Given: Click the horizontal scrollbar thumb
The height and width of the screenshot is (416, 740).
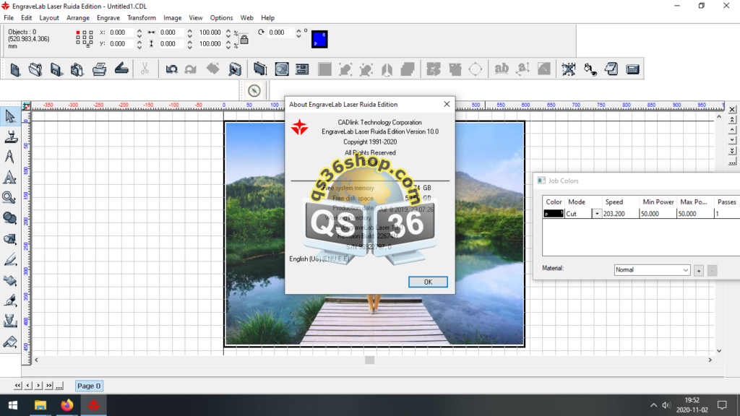Looking at the screenshot, I should pos(369,360).
